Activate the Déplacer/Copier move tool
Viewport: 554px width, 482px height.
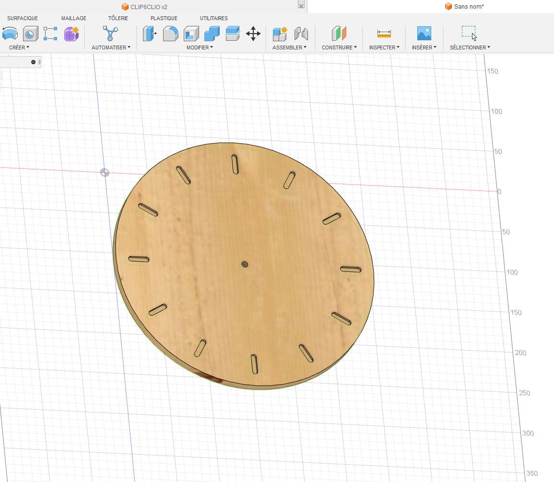click(254, 34)
